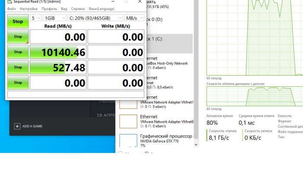This screenshot has height=181, width=303.
Task: Open the Файл menu
Action: pos(12,9)
